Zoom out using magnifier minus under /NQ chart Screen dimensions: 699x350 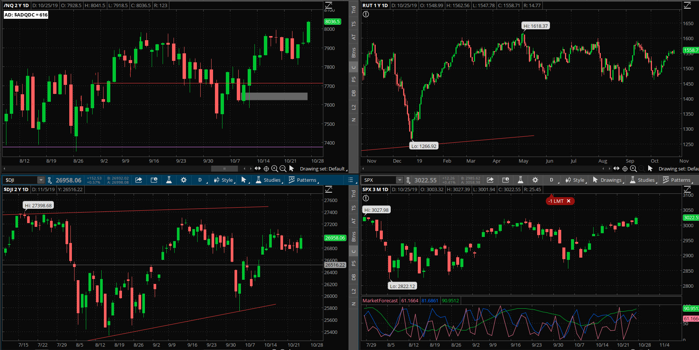coord(283,169)
